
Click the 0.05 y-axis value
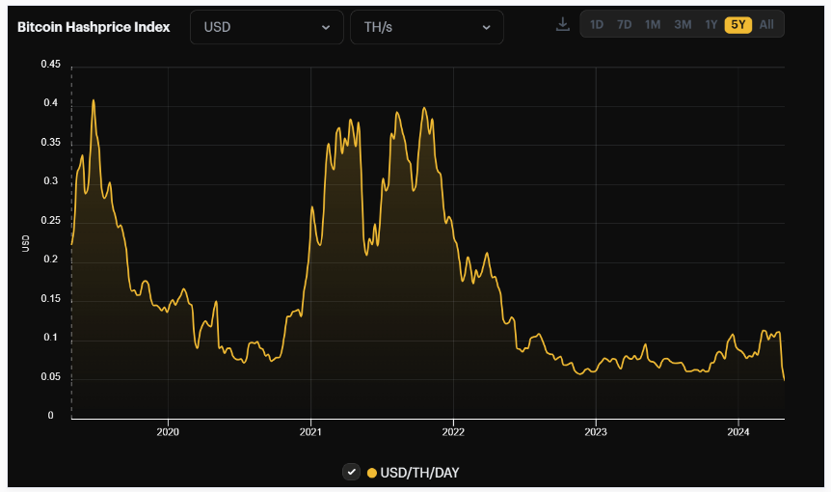[51, 376]
